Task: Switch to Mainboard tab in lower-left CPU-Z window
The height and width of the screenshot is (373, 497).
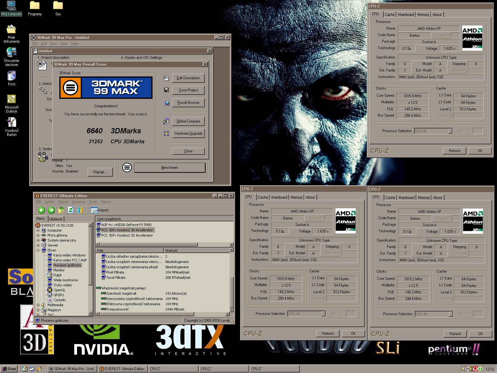Action: coord(279,197)
